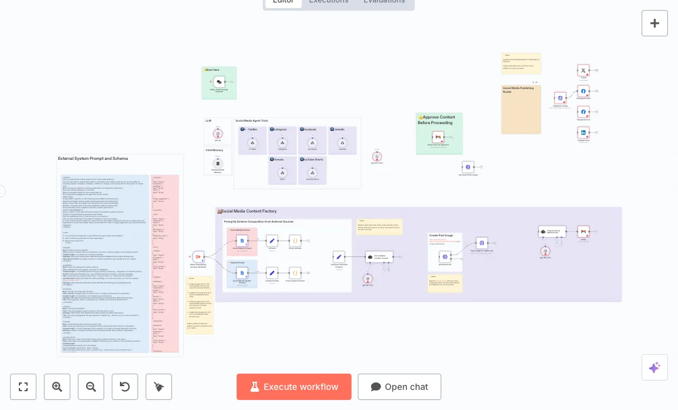Open the Window Buffer Memory node
This screenshot has height=410, width=678.
[218, 163]
